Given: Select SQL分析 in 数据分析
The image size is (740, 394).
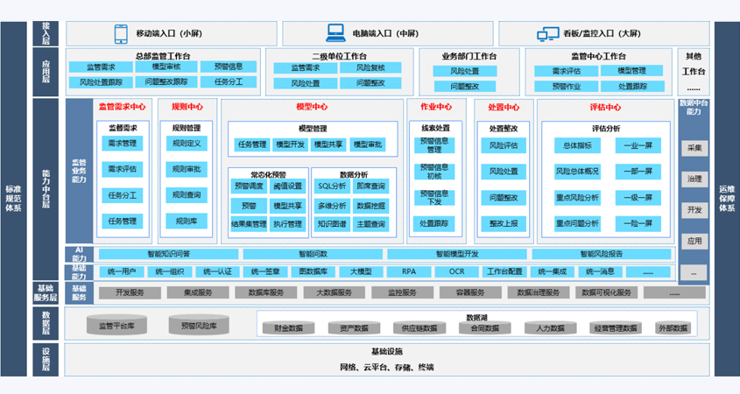Looking at the screenshot, I should click(x=332, y=186).
